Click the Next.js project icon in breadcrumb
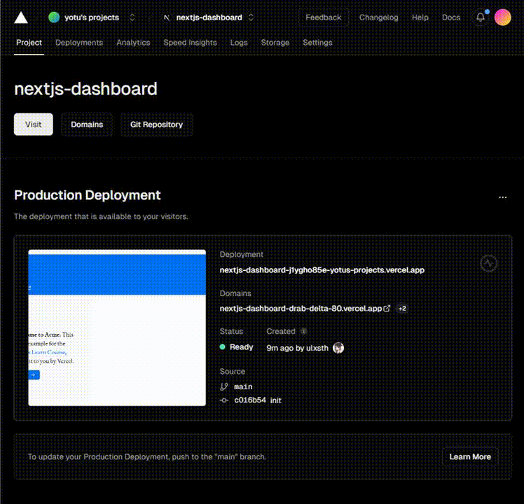Image resolution: width=524 pixels, height=504 pixels. point(167,17)
